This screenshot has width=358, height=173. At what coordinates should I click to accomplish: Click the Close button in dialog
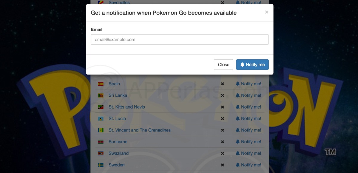[x=223, y=64]
